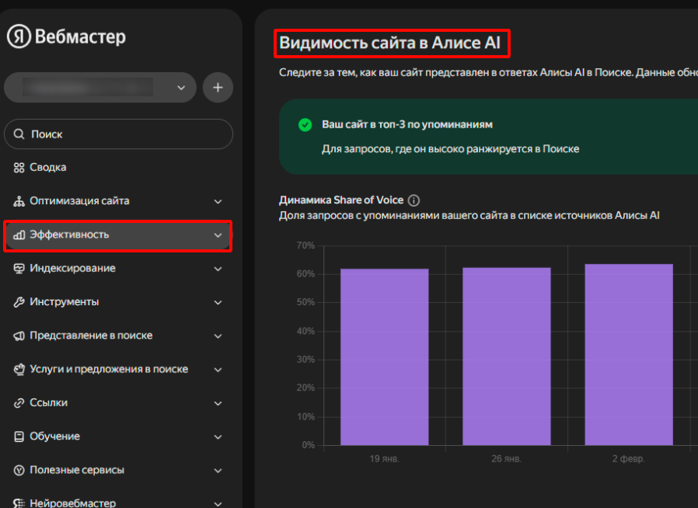Open the Нейровебмастер menu item

pyautogui.click(x=72, y=503)
